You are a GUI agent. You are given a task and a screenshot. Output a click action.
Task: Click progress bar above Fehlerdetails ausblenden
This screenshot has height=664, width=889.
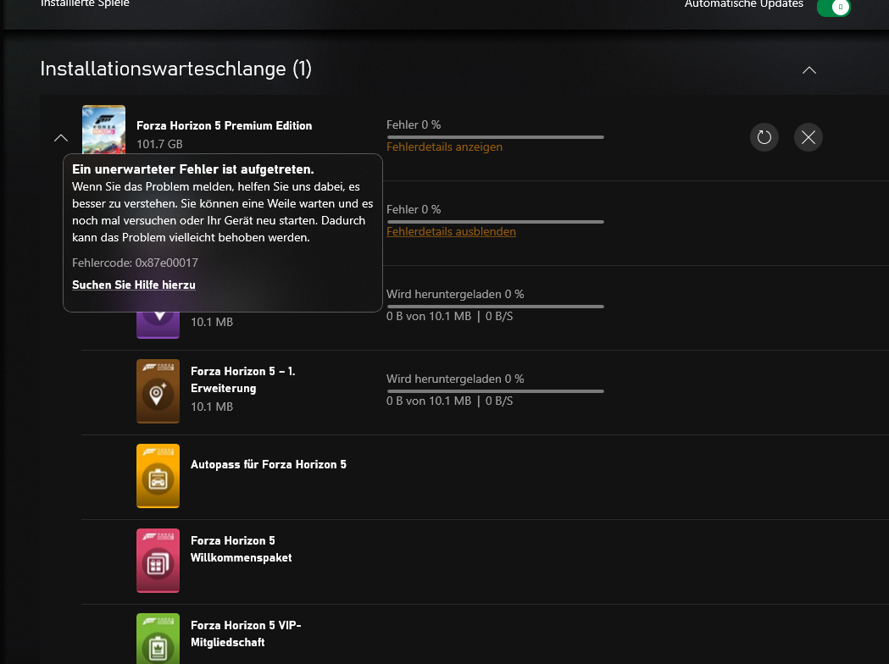pos(495,222)
